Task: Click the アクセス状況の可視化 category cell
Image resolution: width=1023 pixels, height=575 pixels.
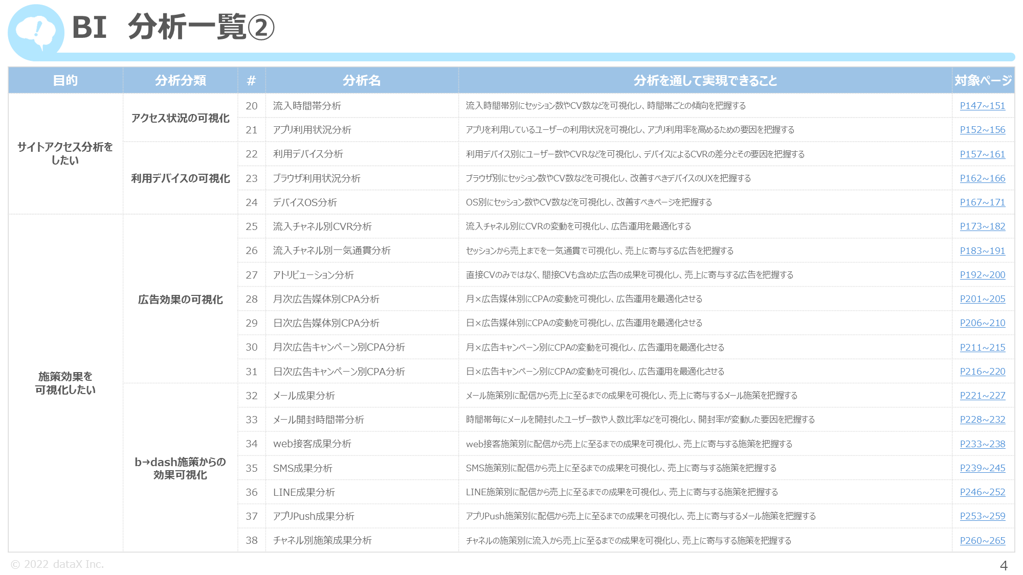Action: (181, 118)
